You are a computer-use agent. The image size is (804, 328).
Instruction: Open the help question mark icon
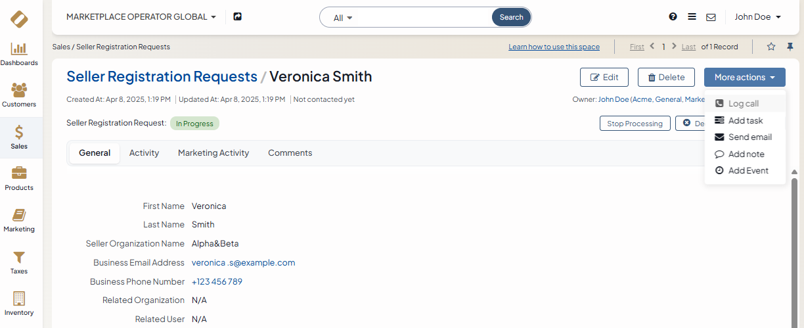tap(673, 16)
